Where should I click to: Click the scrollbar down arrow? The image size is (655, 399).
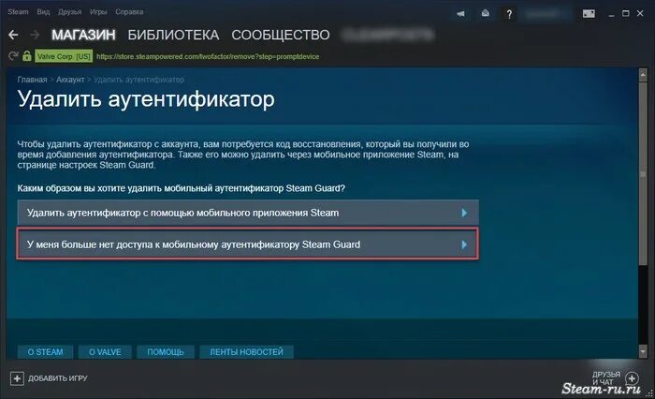(x=643, y=352)
